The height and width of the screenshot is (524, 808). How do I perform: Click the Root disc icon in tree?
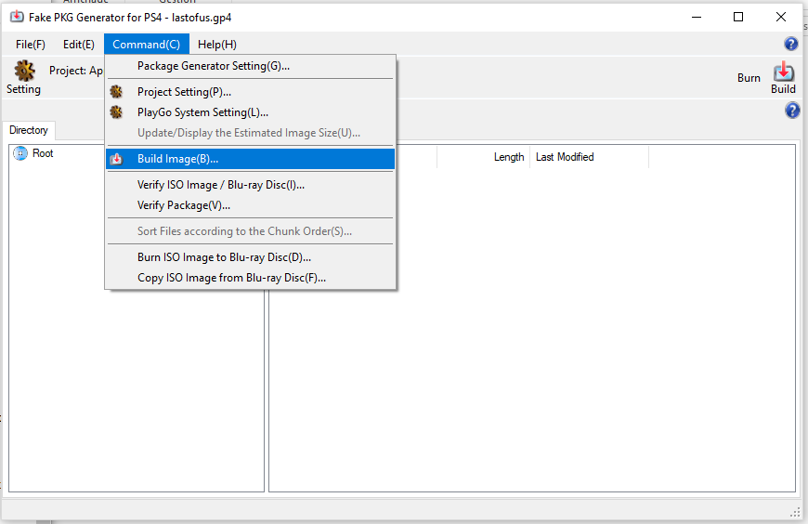20,153
